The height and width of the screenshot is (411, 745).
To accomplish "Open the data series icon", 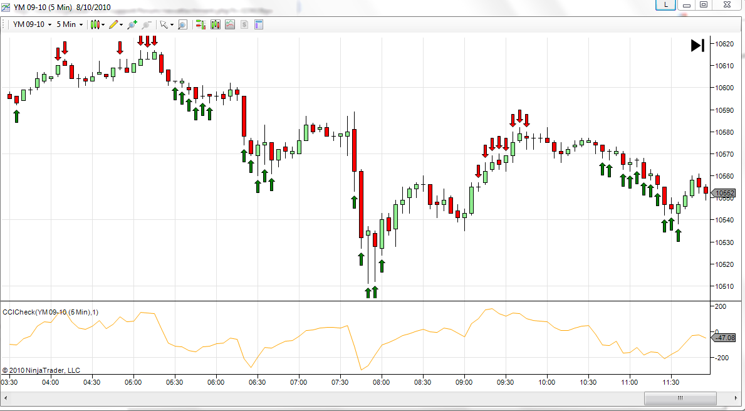I will tap(216, 24).
